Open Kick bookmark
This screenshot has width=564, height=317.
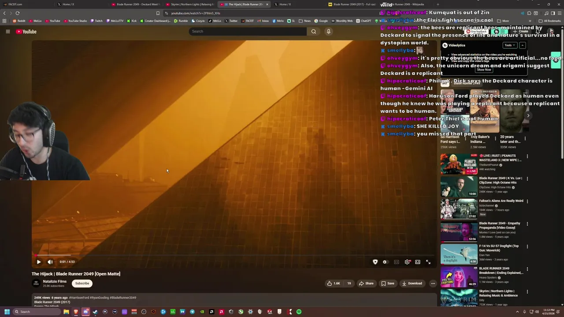(132, 21)
